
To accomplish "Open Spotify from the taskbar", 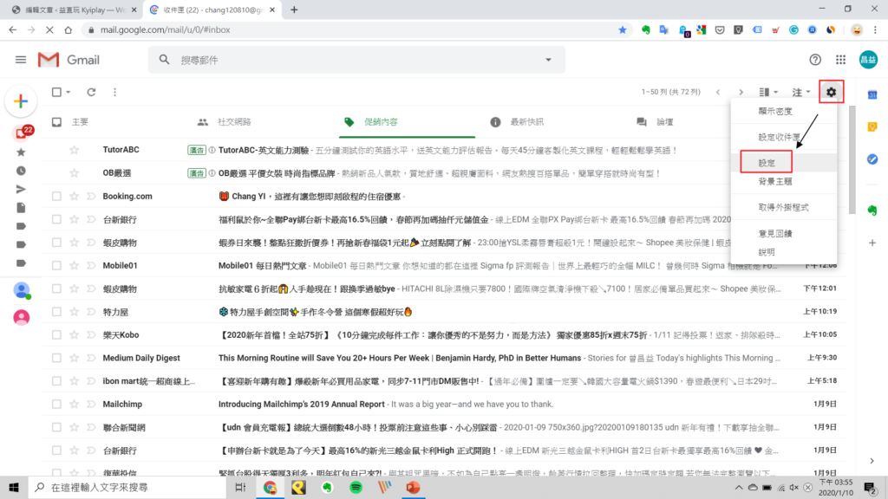I will click(x=356, y=487).
